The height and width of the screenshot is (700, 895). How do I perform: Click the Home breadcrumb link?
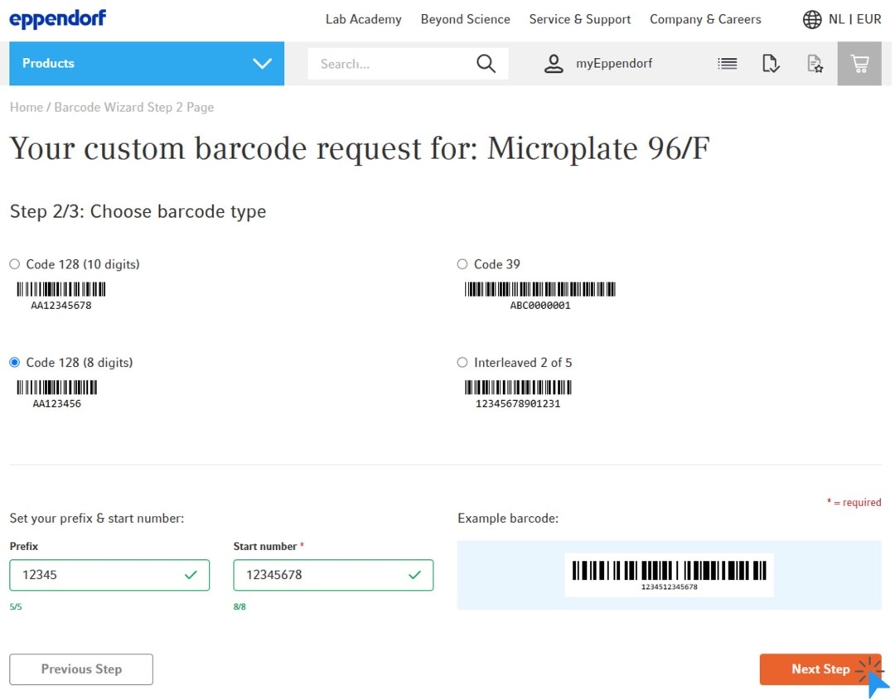pos(26,107)
